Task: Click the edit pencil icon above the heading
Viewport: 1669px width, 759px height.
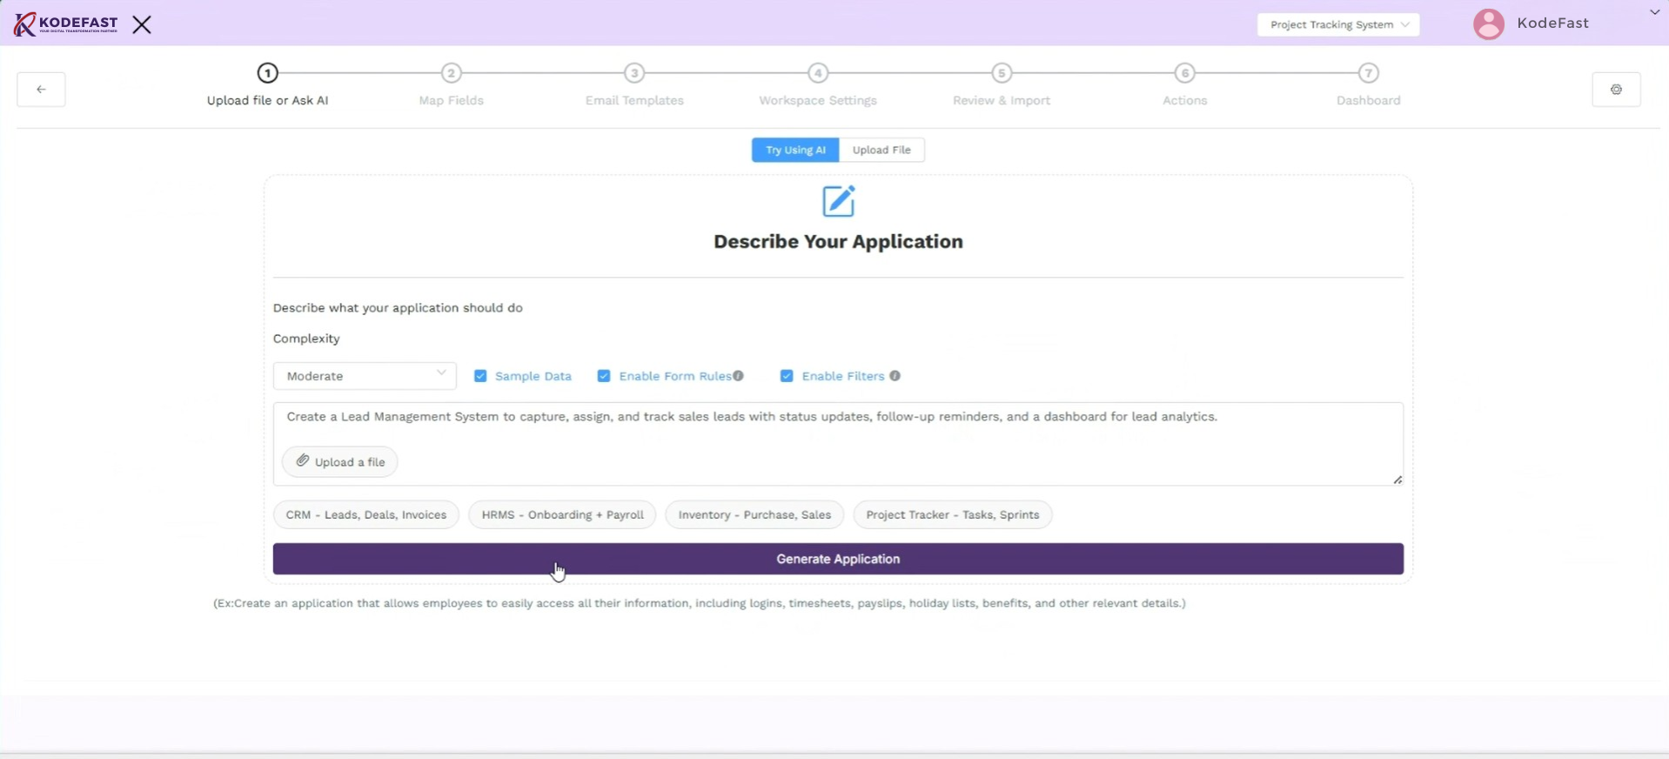Action: click(x=838, y=201)
